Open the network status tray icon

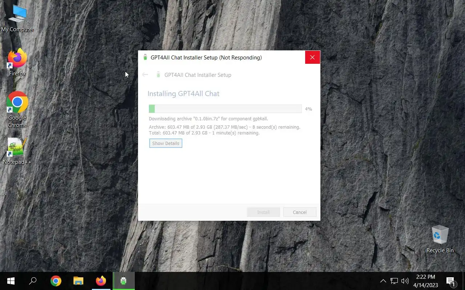click(x=394, y=281)
